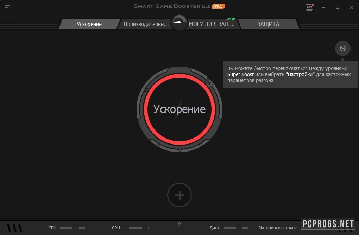Click the green NEW badge

point(231,19)
